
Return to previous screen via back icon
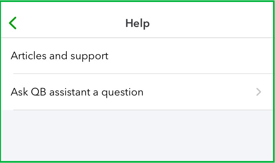13,23
